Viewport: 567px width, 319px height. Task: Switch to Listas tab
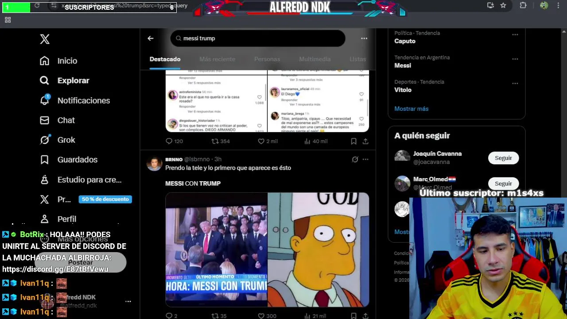pyautogui.click(x=358, y=59)
